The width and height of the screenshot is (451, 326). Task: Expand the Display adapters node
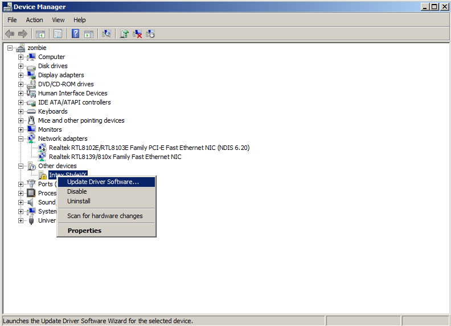(x=20, y=75)
